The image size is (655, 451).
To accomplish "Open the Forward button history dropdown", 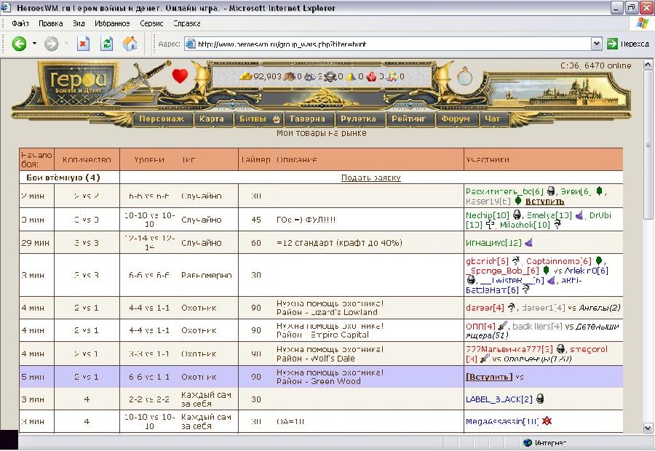I will [x=65, y=44].
